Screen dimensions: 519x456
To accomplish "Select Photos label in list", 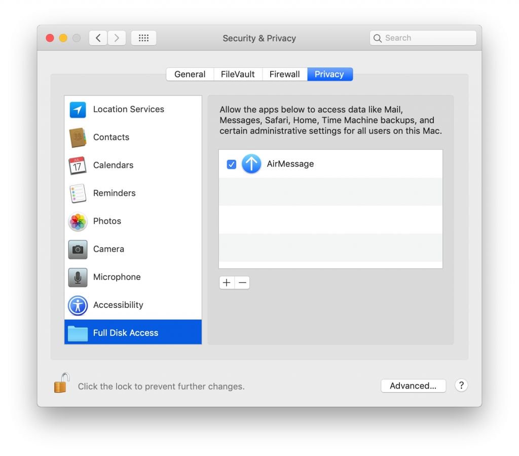I will [107, 221].
